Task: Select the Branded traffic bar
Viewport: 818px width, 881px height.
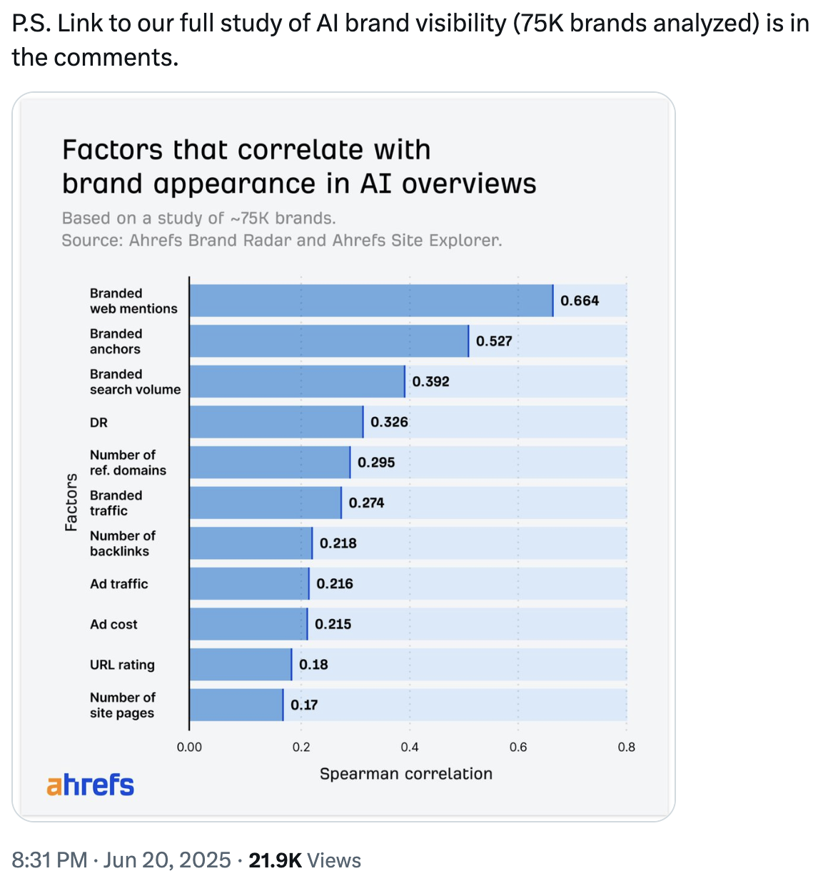Action: click(265, 503)
